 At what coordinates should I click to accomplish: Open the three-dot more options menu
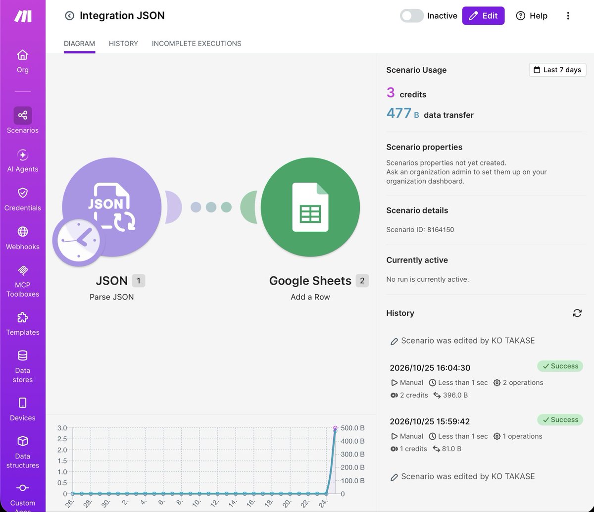tap(568, 16)
